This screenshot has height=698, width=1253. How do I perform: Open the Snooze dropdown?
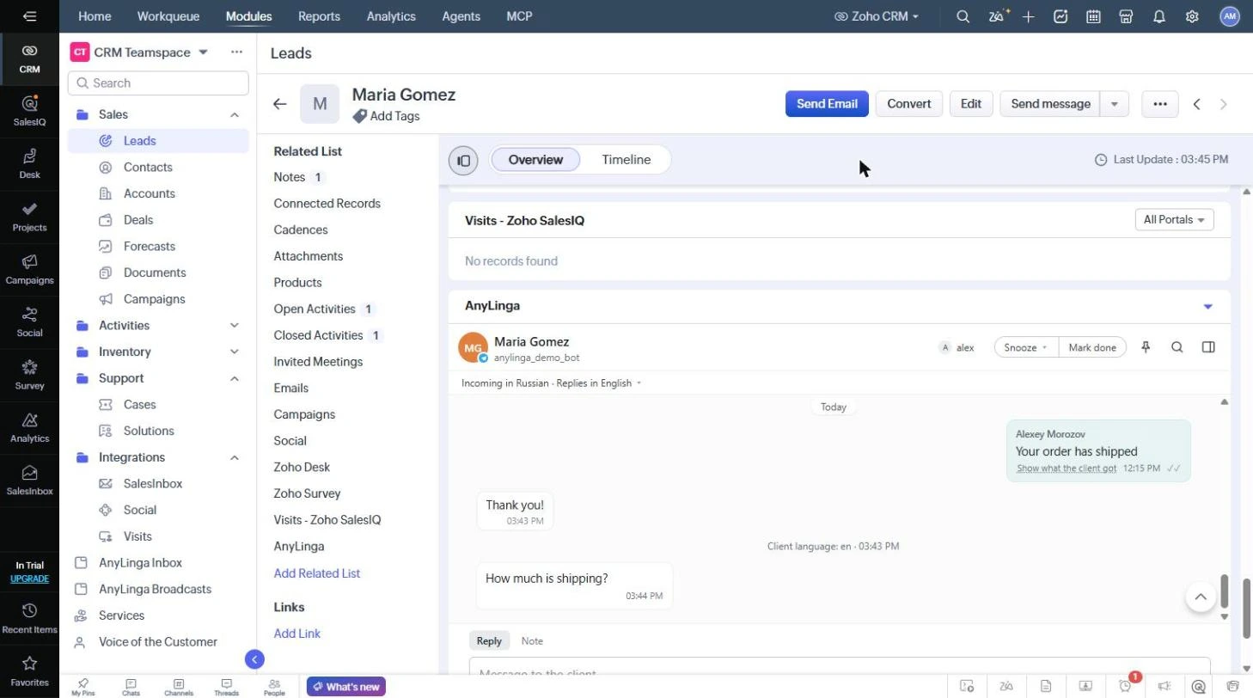point(1026,347)
